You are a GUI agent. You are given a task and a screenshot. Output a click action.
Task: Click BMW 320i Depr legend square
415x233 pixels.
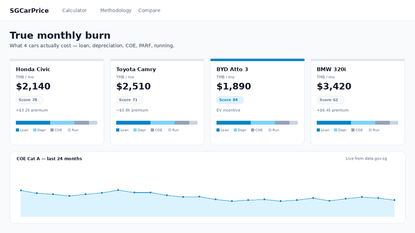pos(336,130)
